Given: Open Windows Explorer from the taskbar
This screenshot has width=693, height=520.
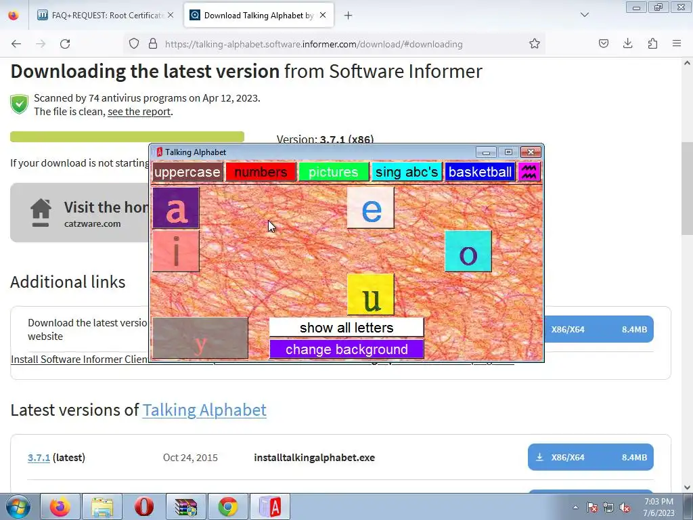Looking at the screenshot, I should coord(102,506).
